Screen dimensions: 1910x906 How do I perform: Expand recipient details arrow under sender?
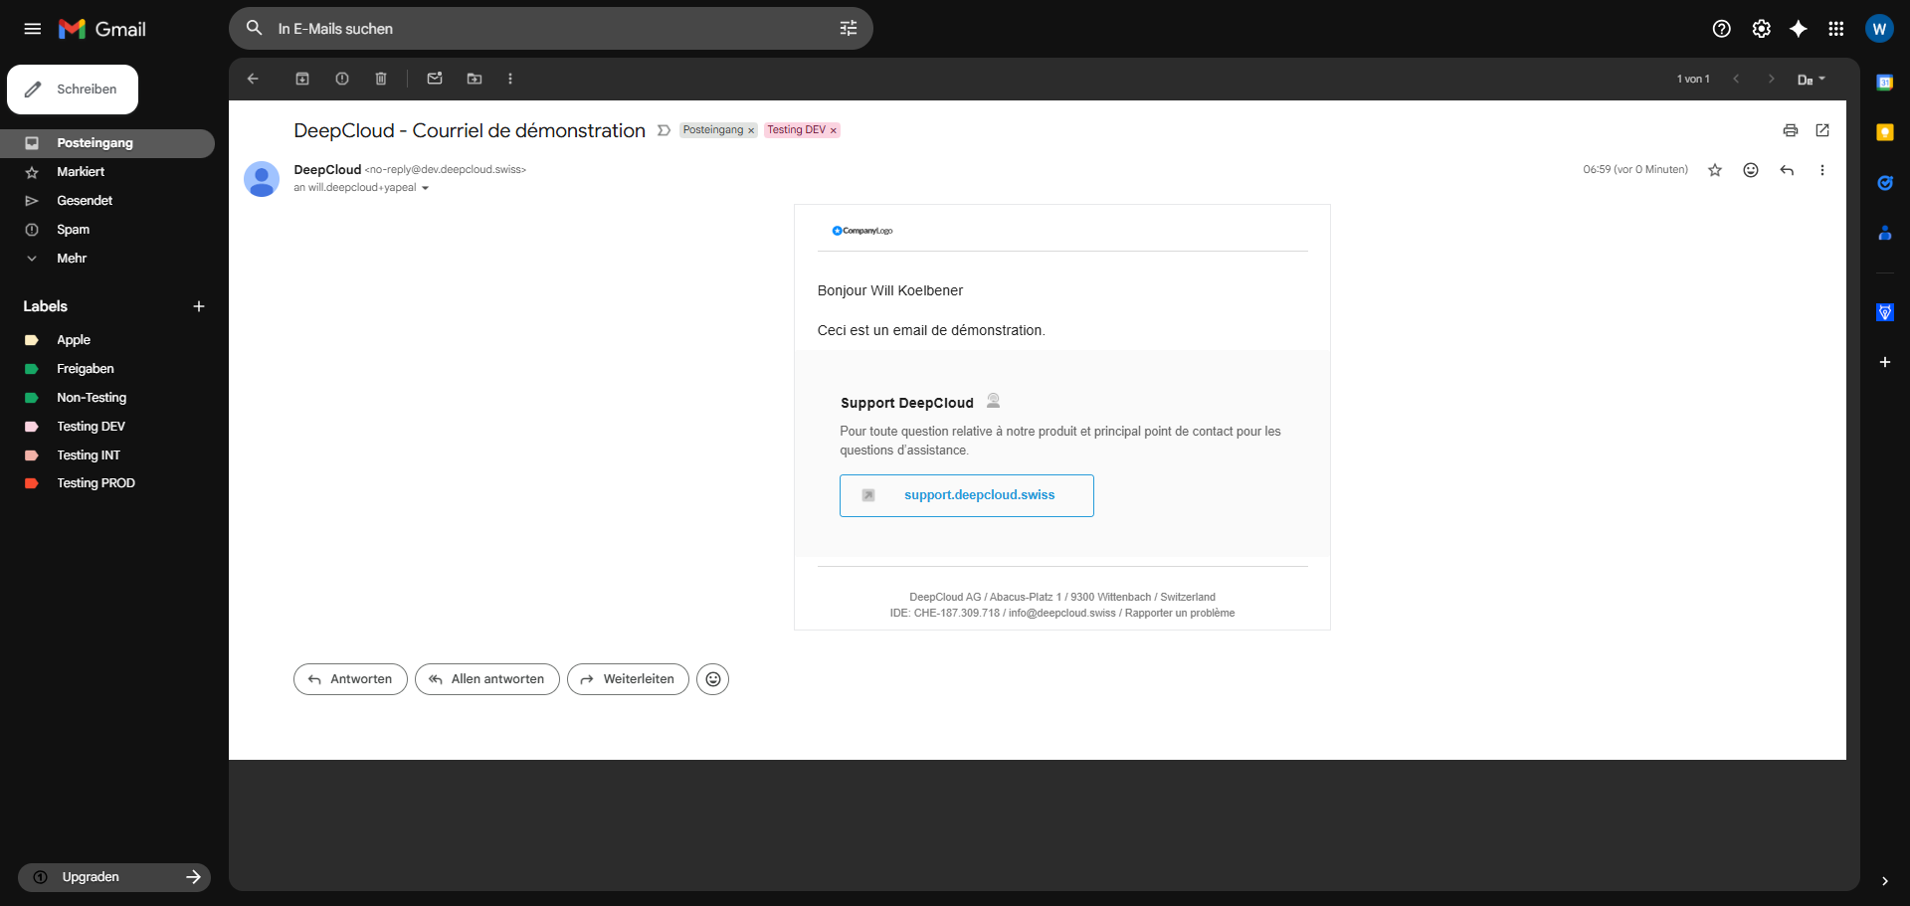[x=425, y=188]
